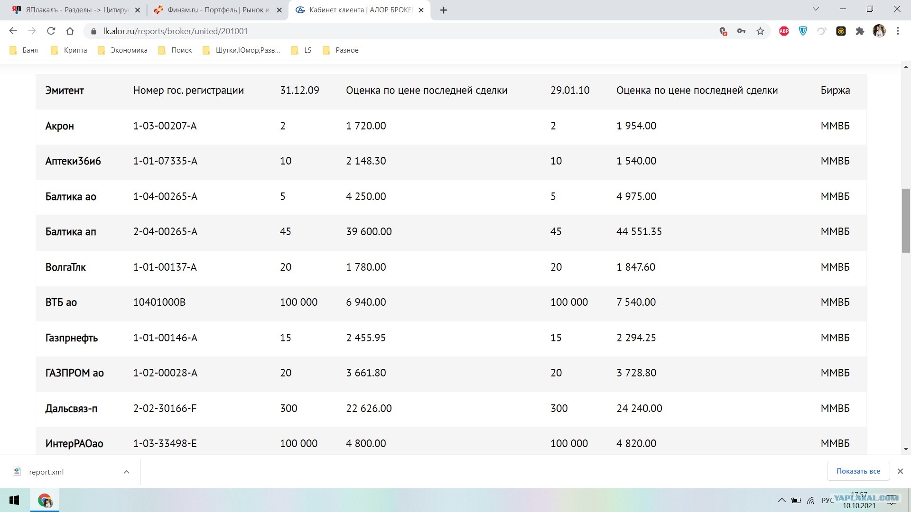Select the Газпрнефть issuer cell
911x512 pixels.
[72, 338]
